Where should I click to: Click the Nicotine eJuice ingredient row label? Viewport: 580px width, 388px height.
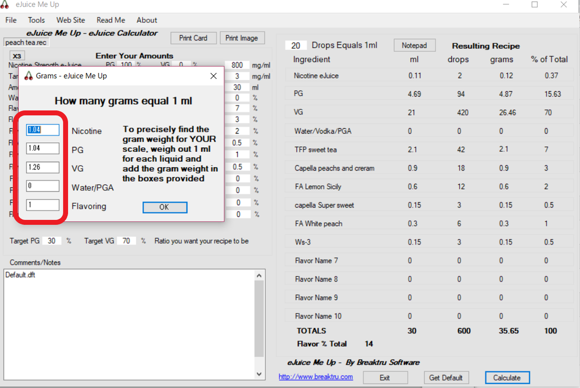(x=316, y=76)
